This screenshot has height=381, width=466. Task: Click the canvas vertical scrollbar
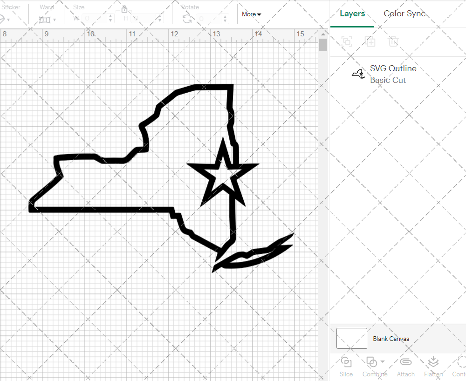pyautogui.click(x=322, y=44)
